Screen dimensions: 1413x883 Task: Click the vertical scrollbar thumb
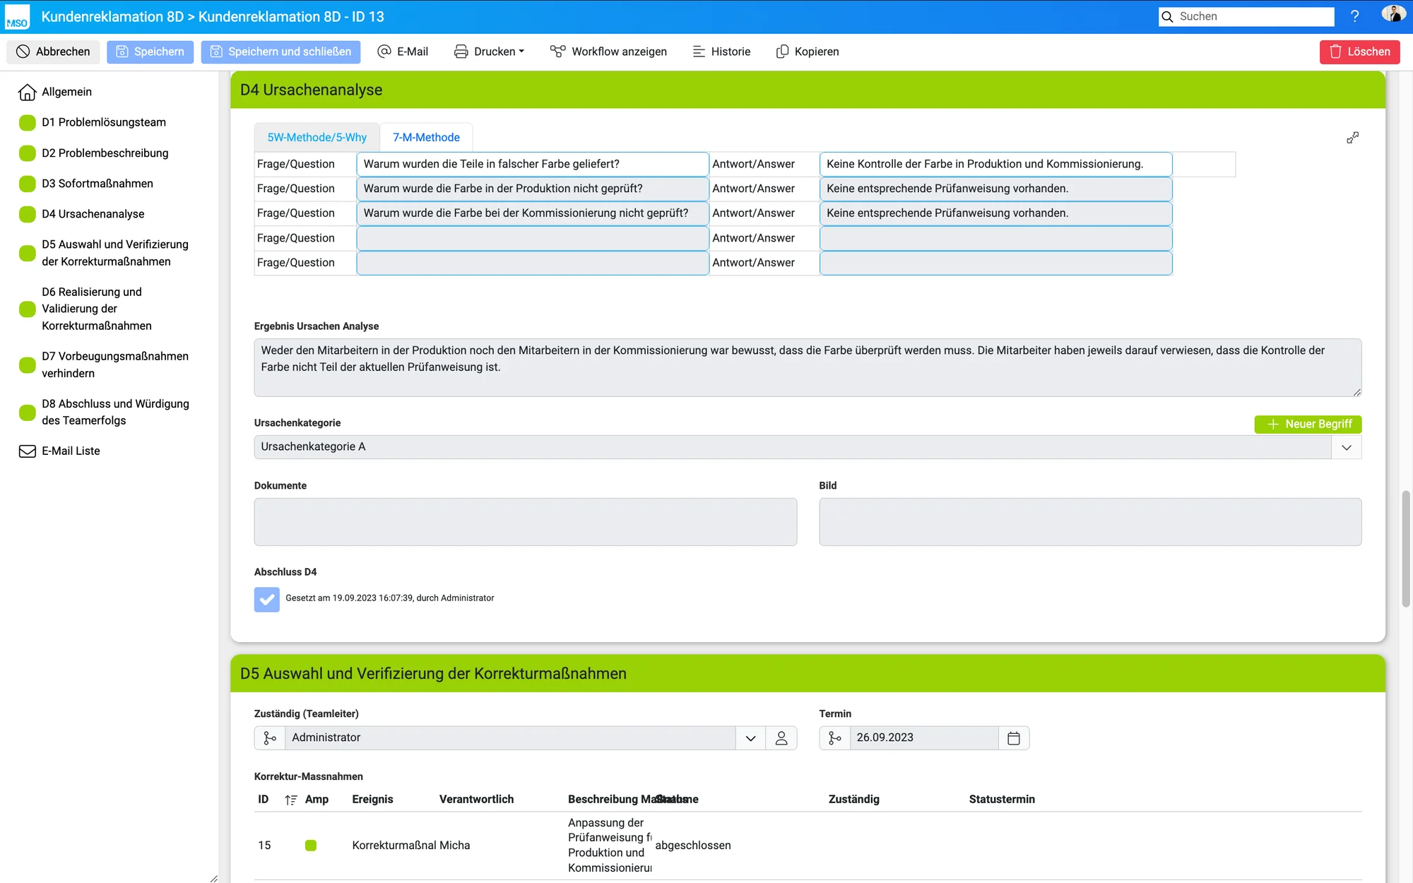[1406, 549]
